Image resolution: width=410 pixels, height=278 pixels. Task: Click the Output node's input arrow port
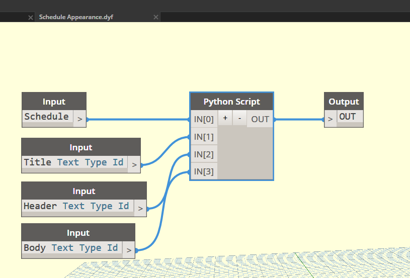click(x=331, y=119)
